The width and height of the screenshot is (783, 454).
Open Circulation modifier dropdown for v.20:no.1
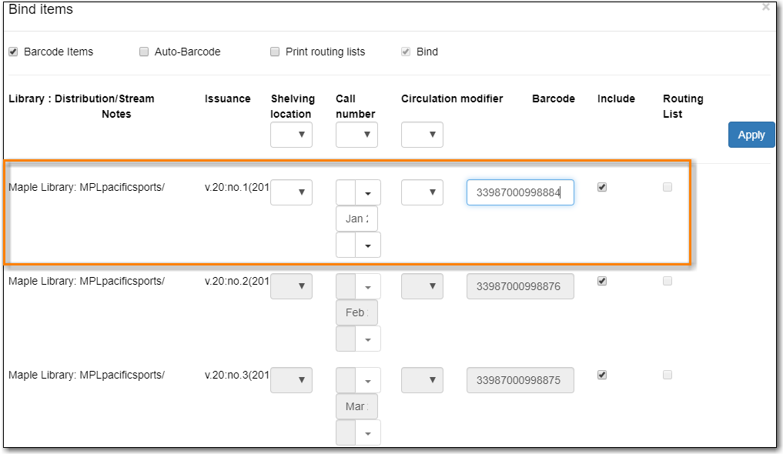(x=422, y=192)
